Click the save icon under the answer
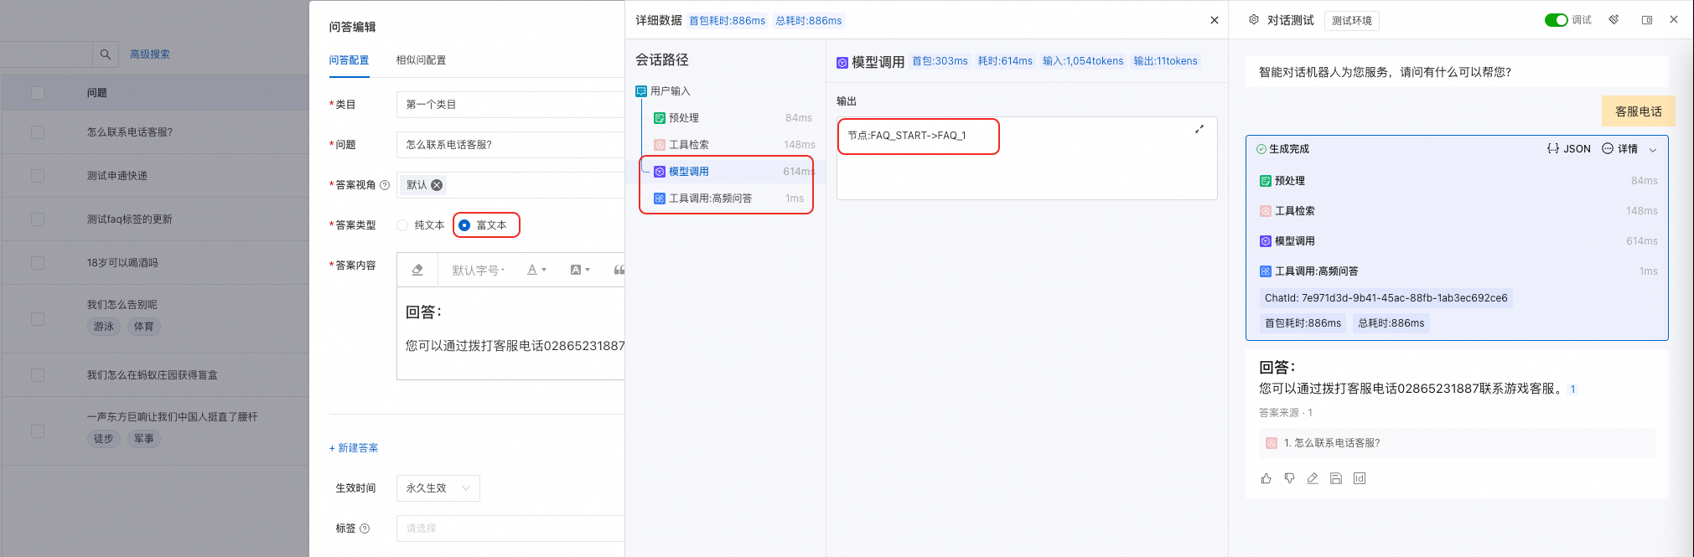 click(x=1336, y=478)
